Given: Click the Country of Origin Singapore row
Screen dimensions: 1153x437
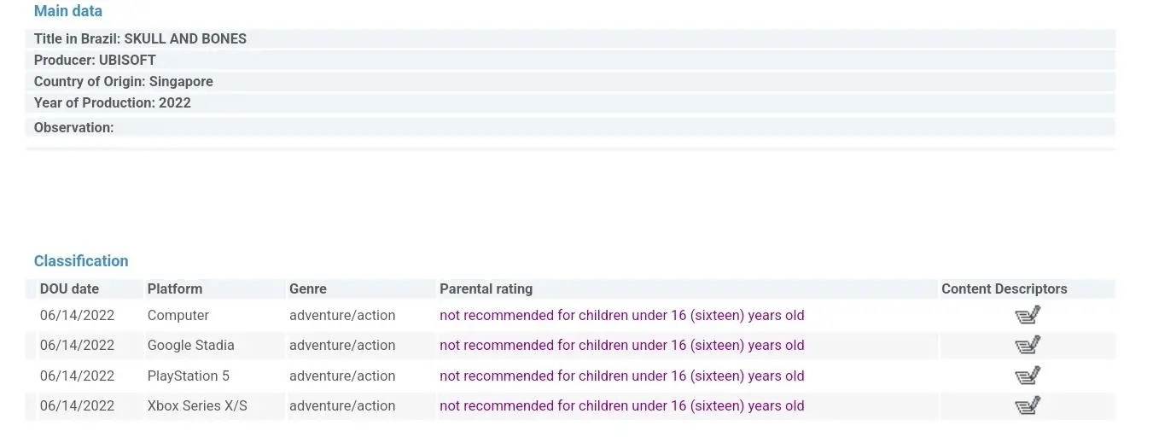Looking at the screenshot, I should 570,81.
